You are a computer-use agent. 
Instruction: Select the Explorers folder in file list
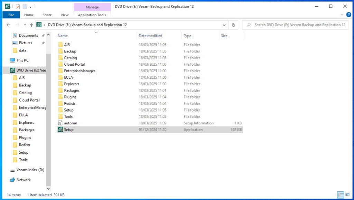click(72, 84)
